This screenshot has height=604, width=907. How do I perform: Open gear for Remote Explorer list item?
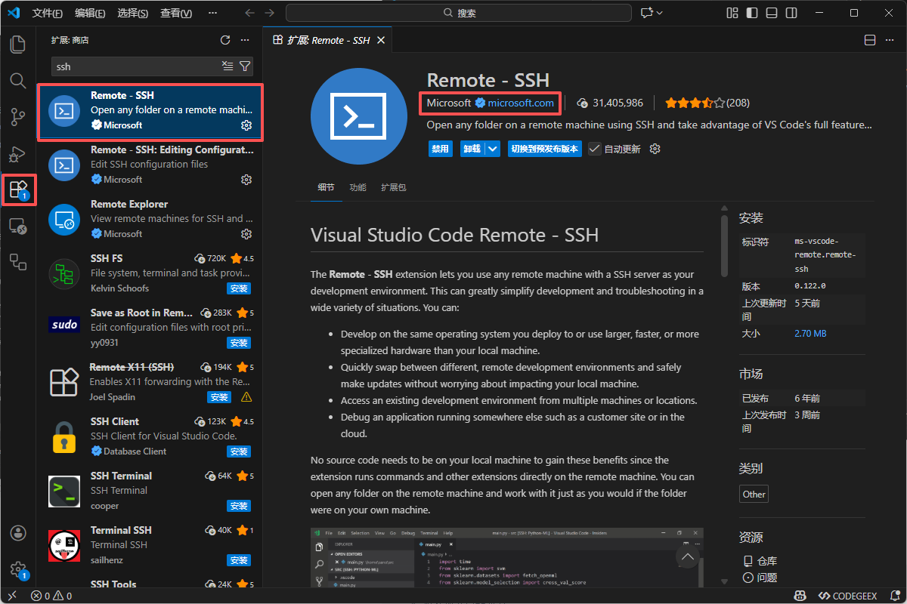(x=246, y=233)
